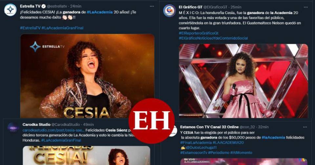The height and width of the screenshot is (165, 315).
Task: Open the #ElGráficoNoticiosoYdeContenidoSocial hashtag
Action: [x=213, y=38]
